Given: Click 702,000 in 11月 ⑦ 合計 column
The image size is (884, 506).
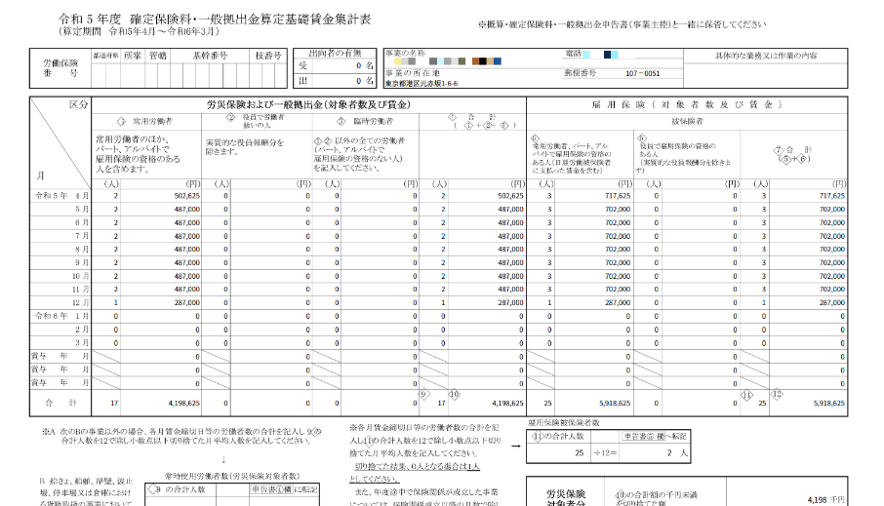Looking at the screenshot, I should [x=832, y=289].
